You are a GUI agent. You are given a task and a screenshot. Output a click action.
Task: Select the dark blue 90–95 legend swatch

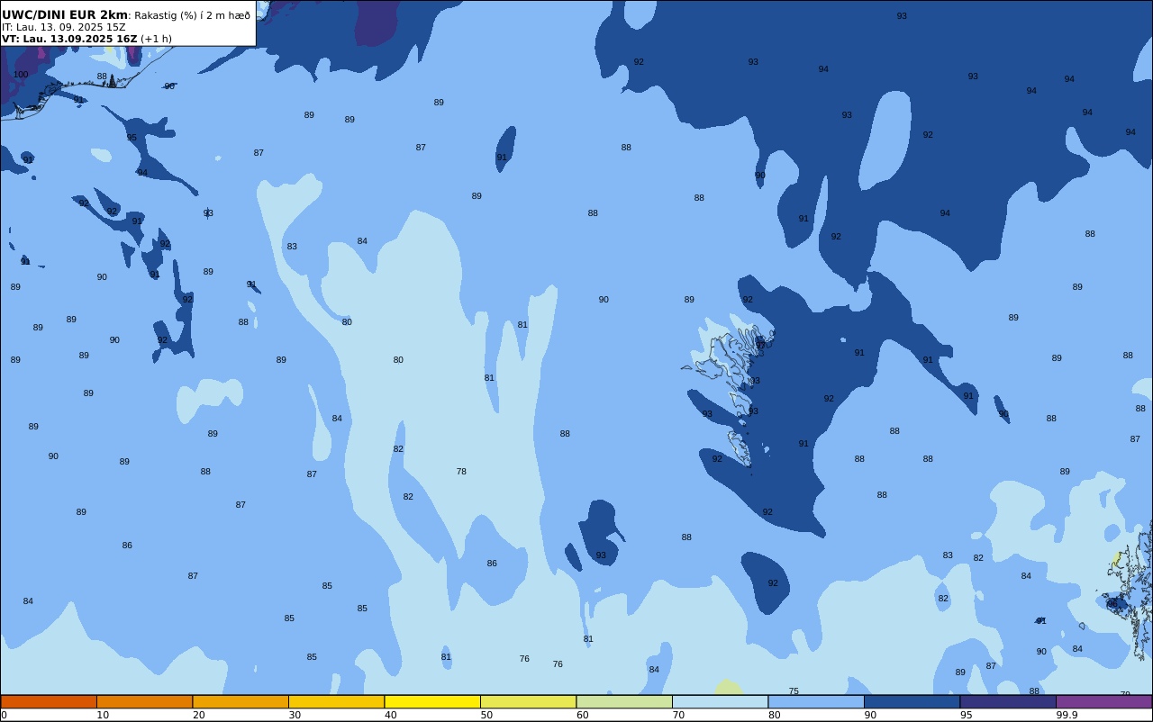912,701
